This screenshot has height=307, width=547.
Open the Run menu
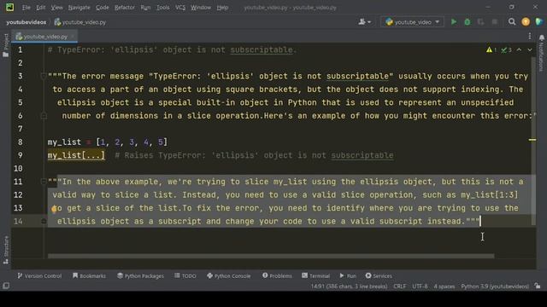click(145, 8)
